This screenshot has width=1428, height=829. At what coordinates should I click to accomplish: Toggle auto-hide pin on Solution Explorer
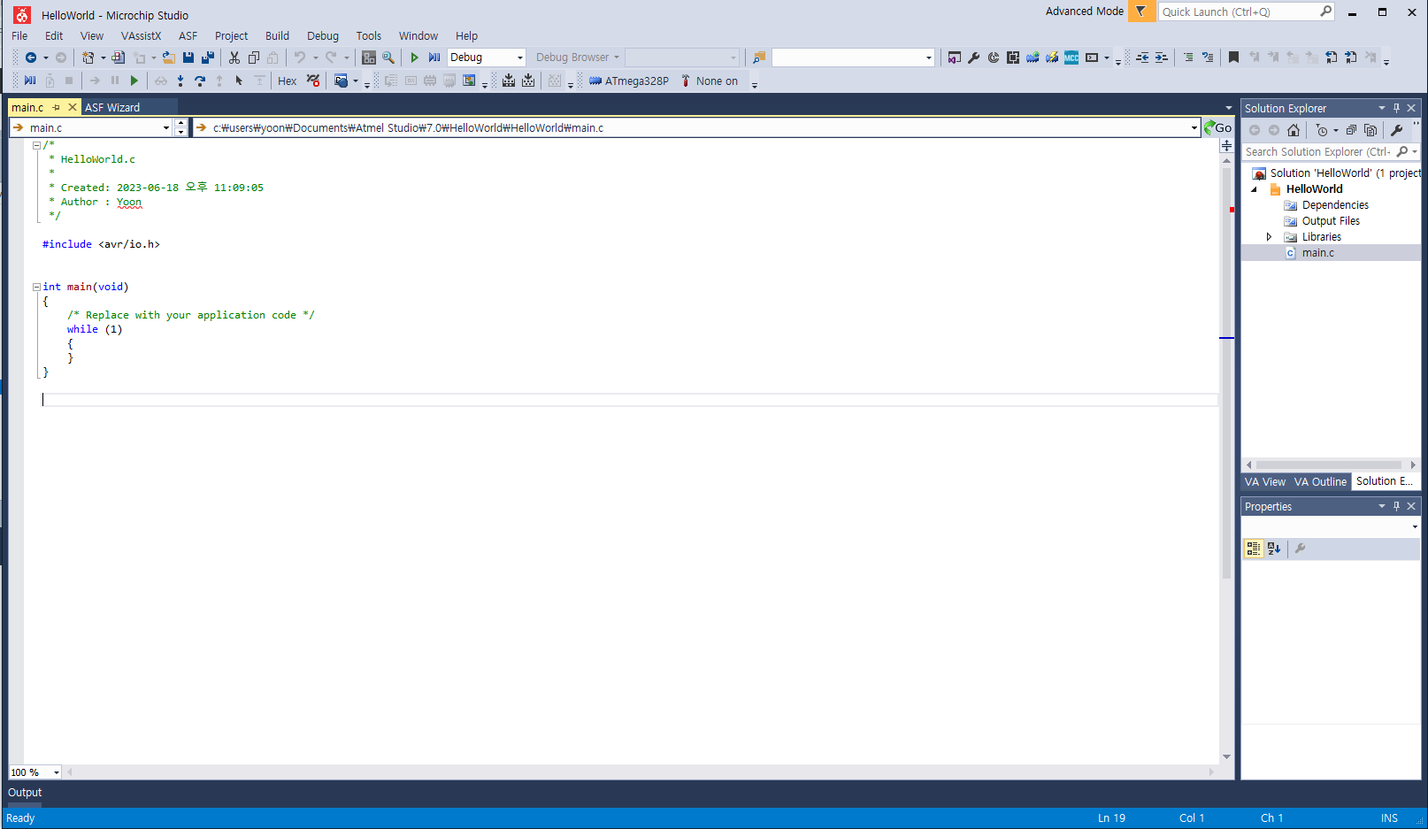click(1397, 108)
